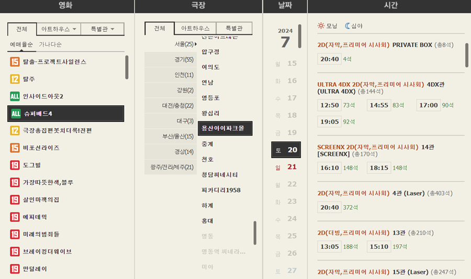The height and width of the screenshot is (279, 471).
Task: Pick the 13:05 showtime in 13관
Action: tap(330, 247)
